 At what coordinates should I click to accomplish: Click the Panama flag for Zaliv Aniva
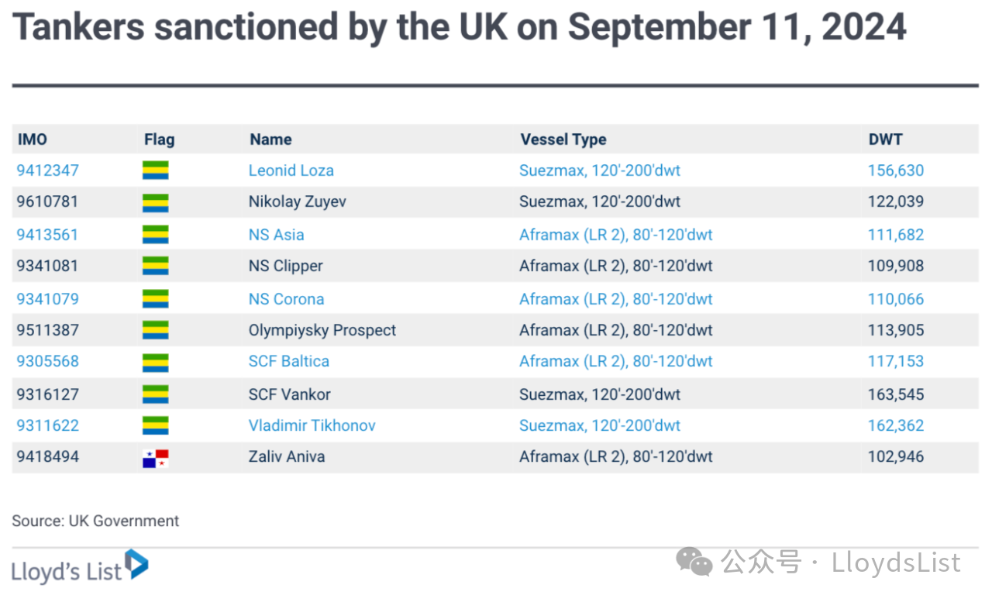click(156, 459)
